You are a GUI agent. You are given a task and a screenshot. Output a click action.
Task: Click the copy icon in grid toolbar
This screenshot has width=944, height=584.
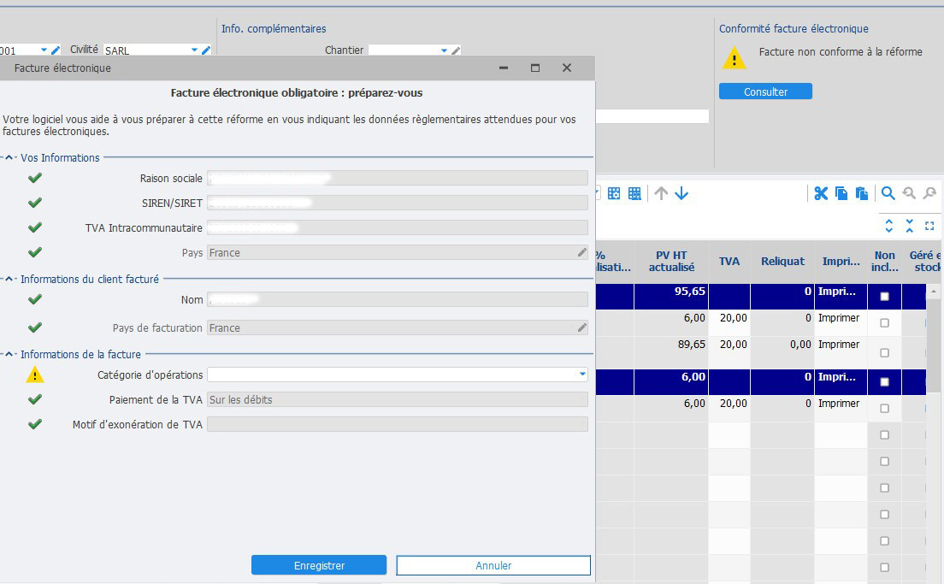(841, 193)
